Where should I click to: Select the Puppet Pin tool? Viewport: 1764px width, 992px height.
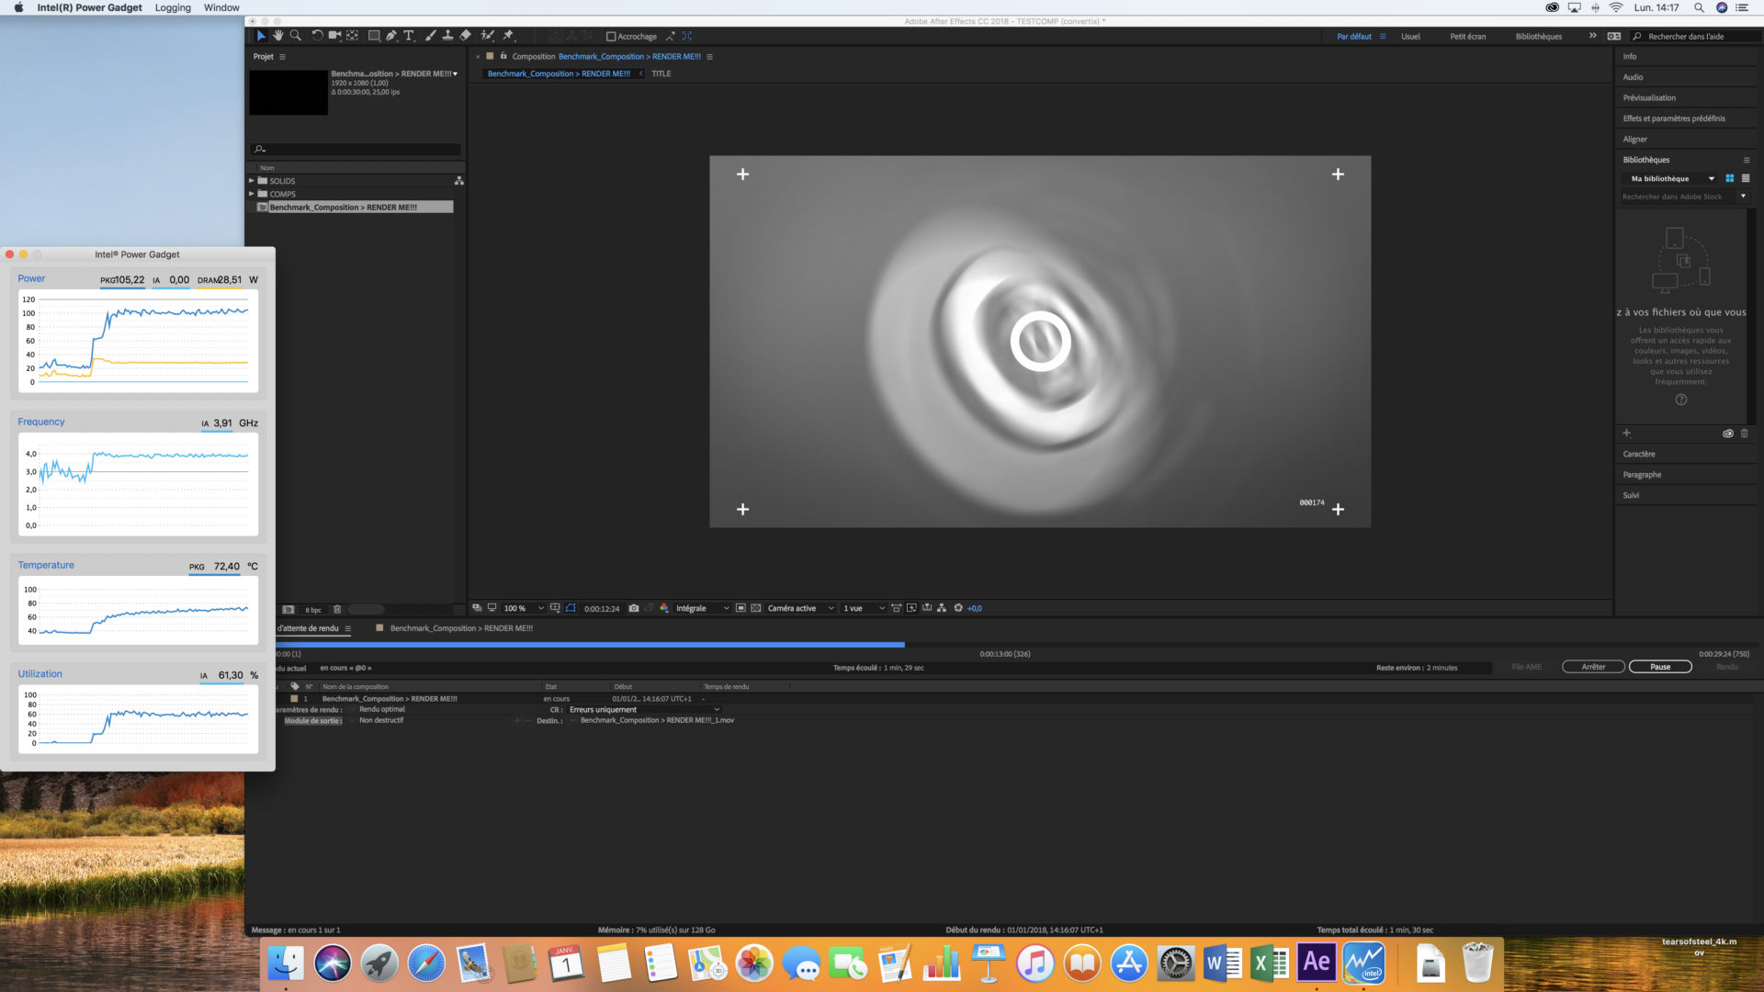(508, 36)
